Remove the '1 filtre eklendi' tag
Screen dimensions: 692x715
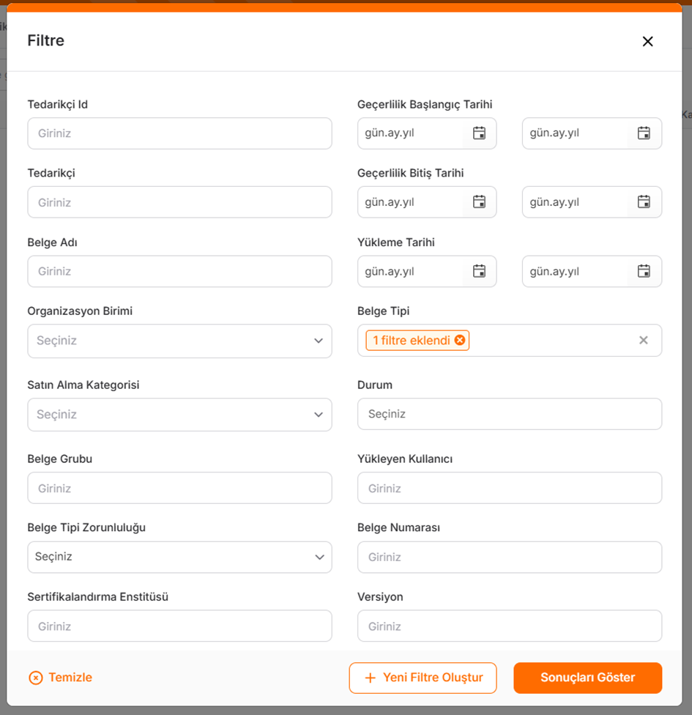[460, 340]
